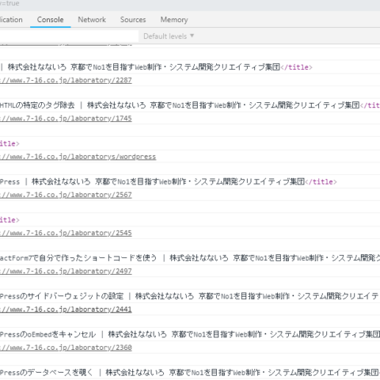
Task: Open the Memory tab
Action: coord(174,20)
